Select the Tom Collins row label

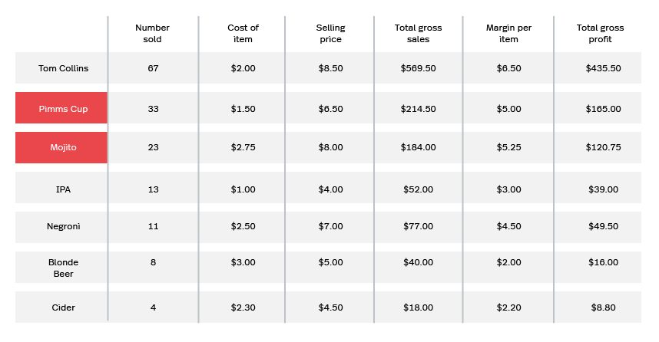[x=64, y=68]
